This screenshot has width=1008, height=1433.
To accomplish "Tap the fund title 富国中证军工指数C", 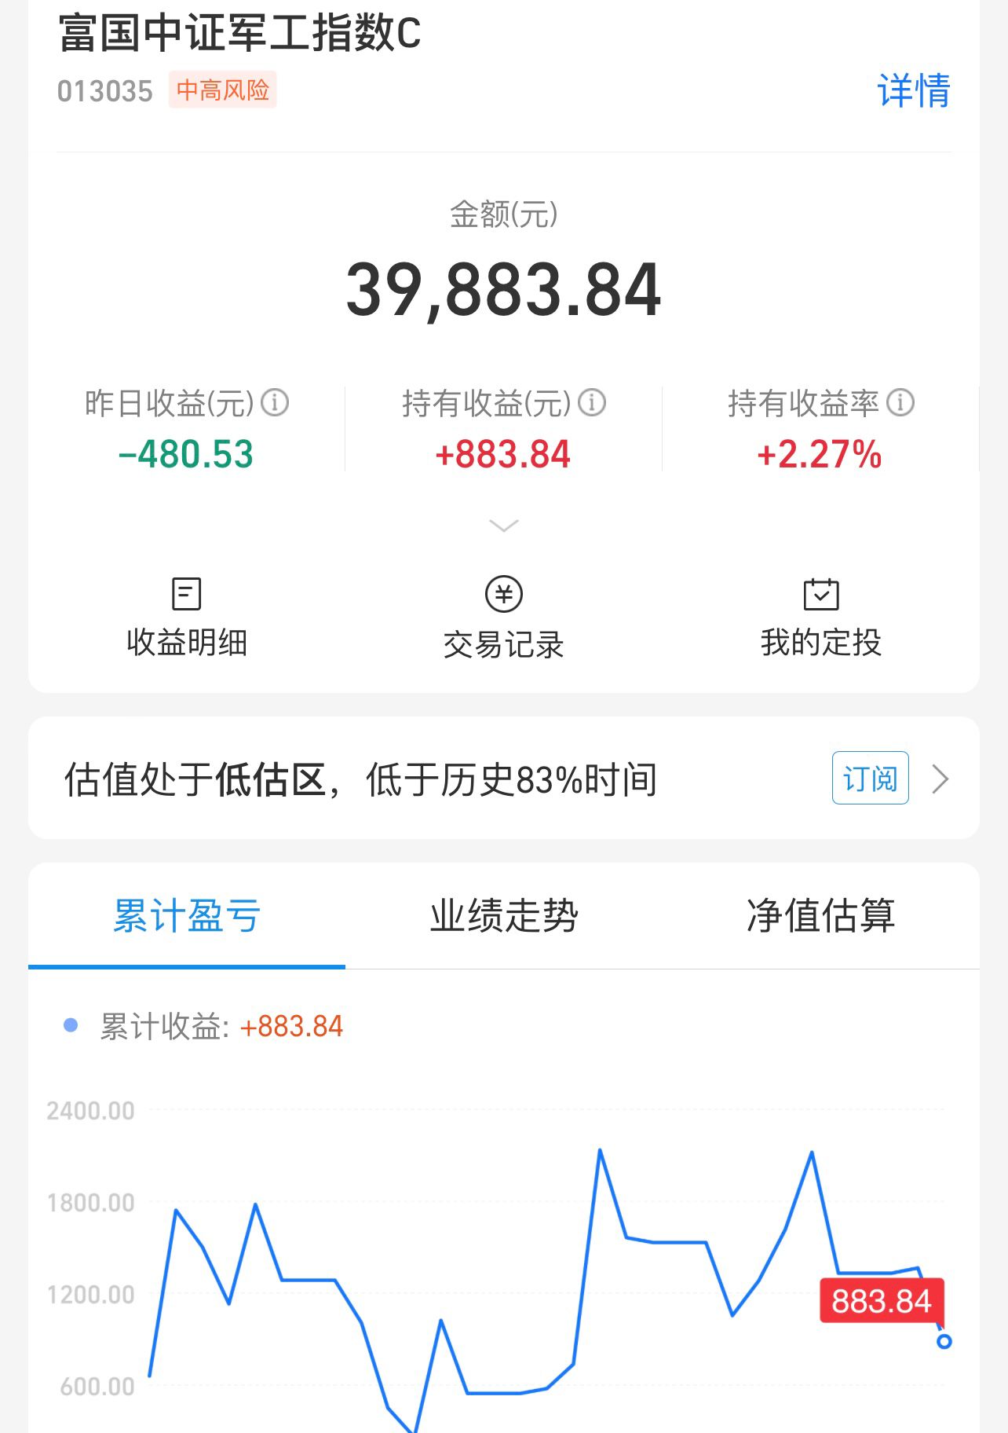I will [x=240, y=34].
